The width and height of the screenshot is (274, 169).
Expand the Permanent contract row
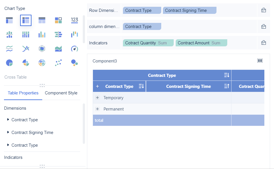[97, 109]
